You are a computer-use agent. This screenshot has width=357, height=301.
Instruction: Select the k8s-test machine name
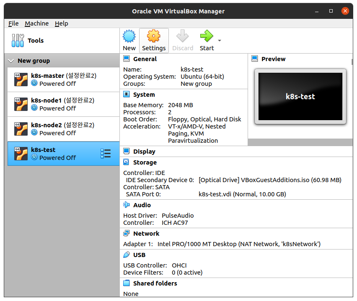[x=43, y=150]
